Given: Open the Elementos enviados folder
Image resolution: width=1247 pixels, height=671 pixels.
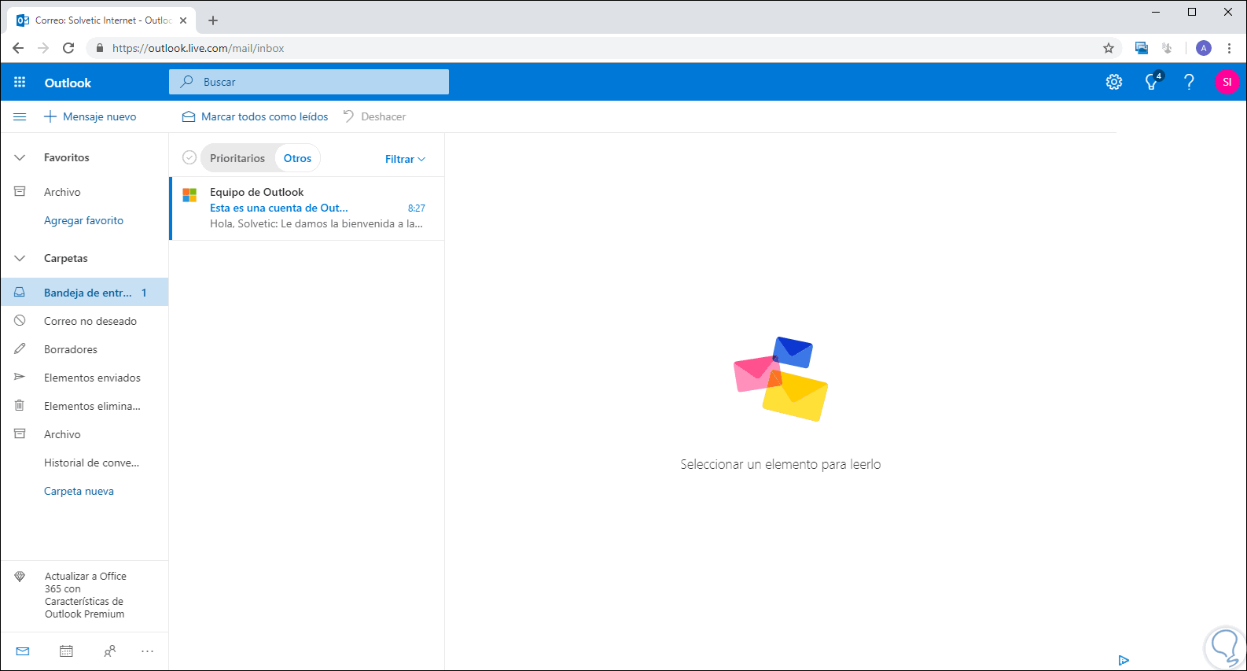Looking at the screenshot, I should [85, 378].
